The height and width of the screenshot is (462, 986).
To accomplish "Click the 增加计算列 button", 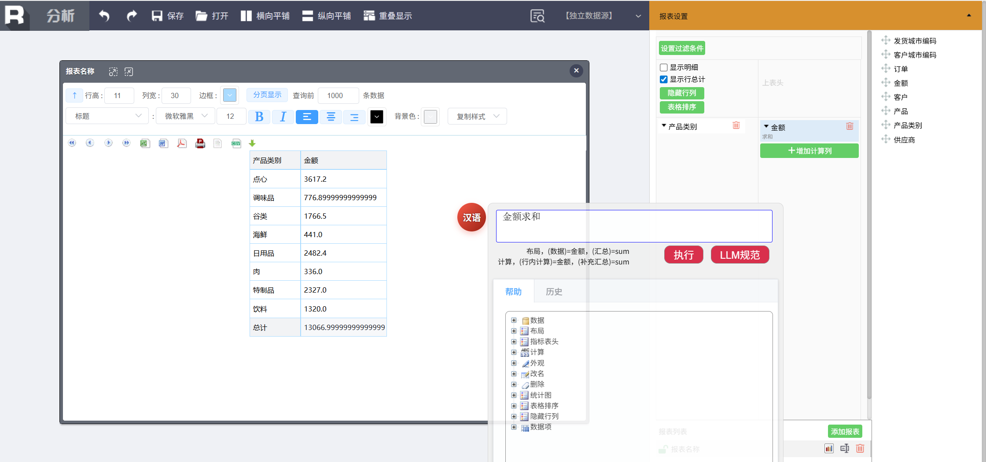I will 809,151.
